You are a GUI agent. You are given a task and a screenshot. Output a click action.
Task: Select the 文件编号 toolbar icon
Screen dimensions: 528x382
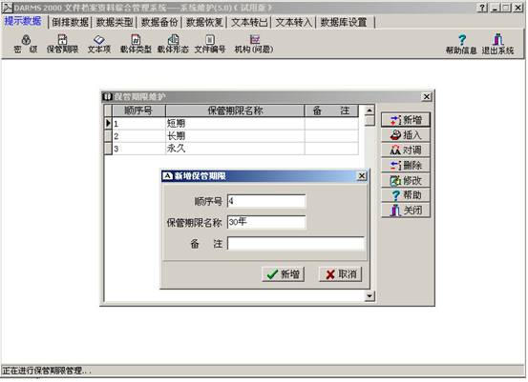point(210,44)
